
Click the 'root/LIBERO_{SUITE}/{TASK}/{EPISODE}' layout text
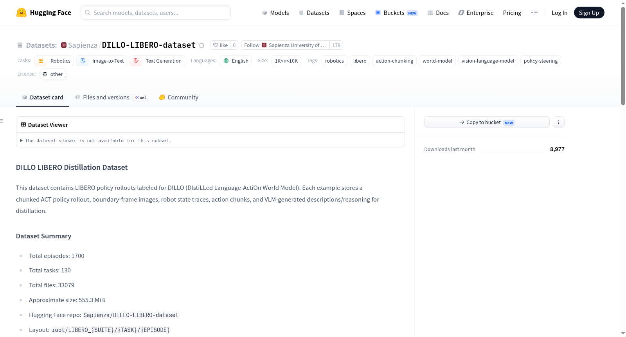pos(111,330)
